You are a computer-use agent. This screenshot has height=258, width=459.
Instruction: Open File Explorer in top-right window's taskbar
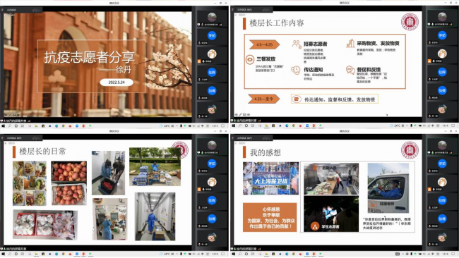coord(266,125)
